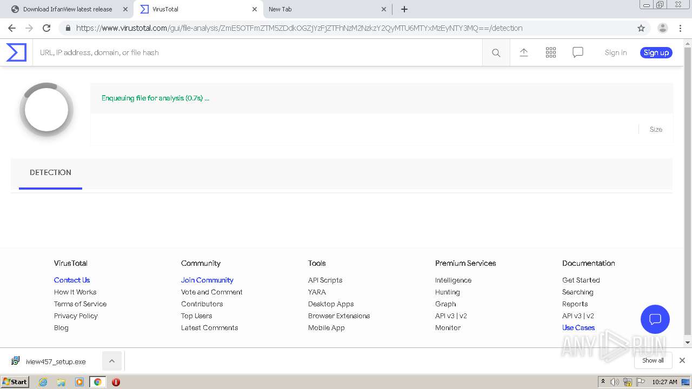
Task: Open Searching documentation link
Action: (x=577, y=292)
